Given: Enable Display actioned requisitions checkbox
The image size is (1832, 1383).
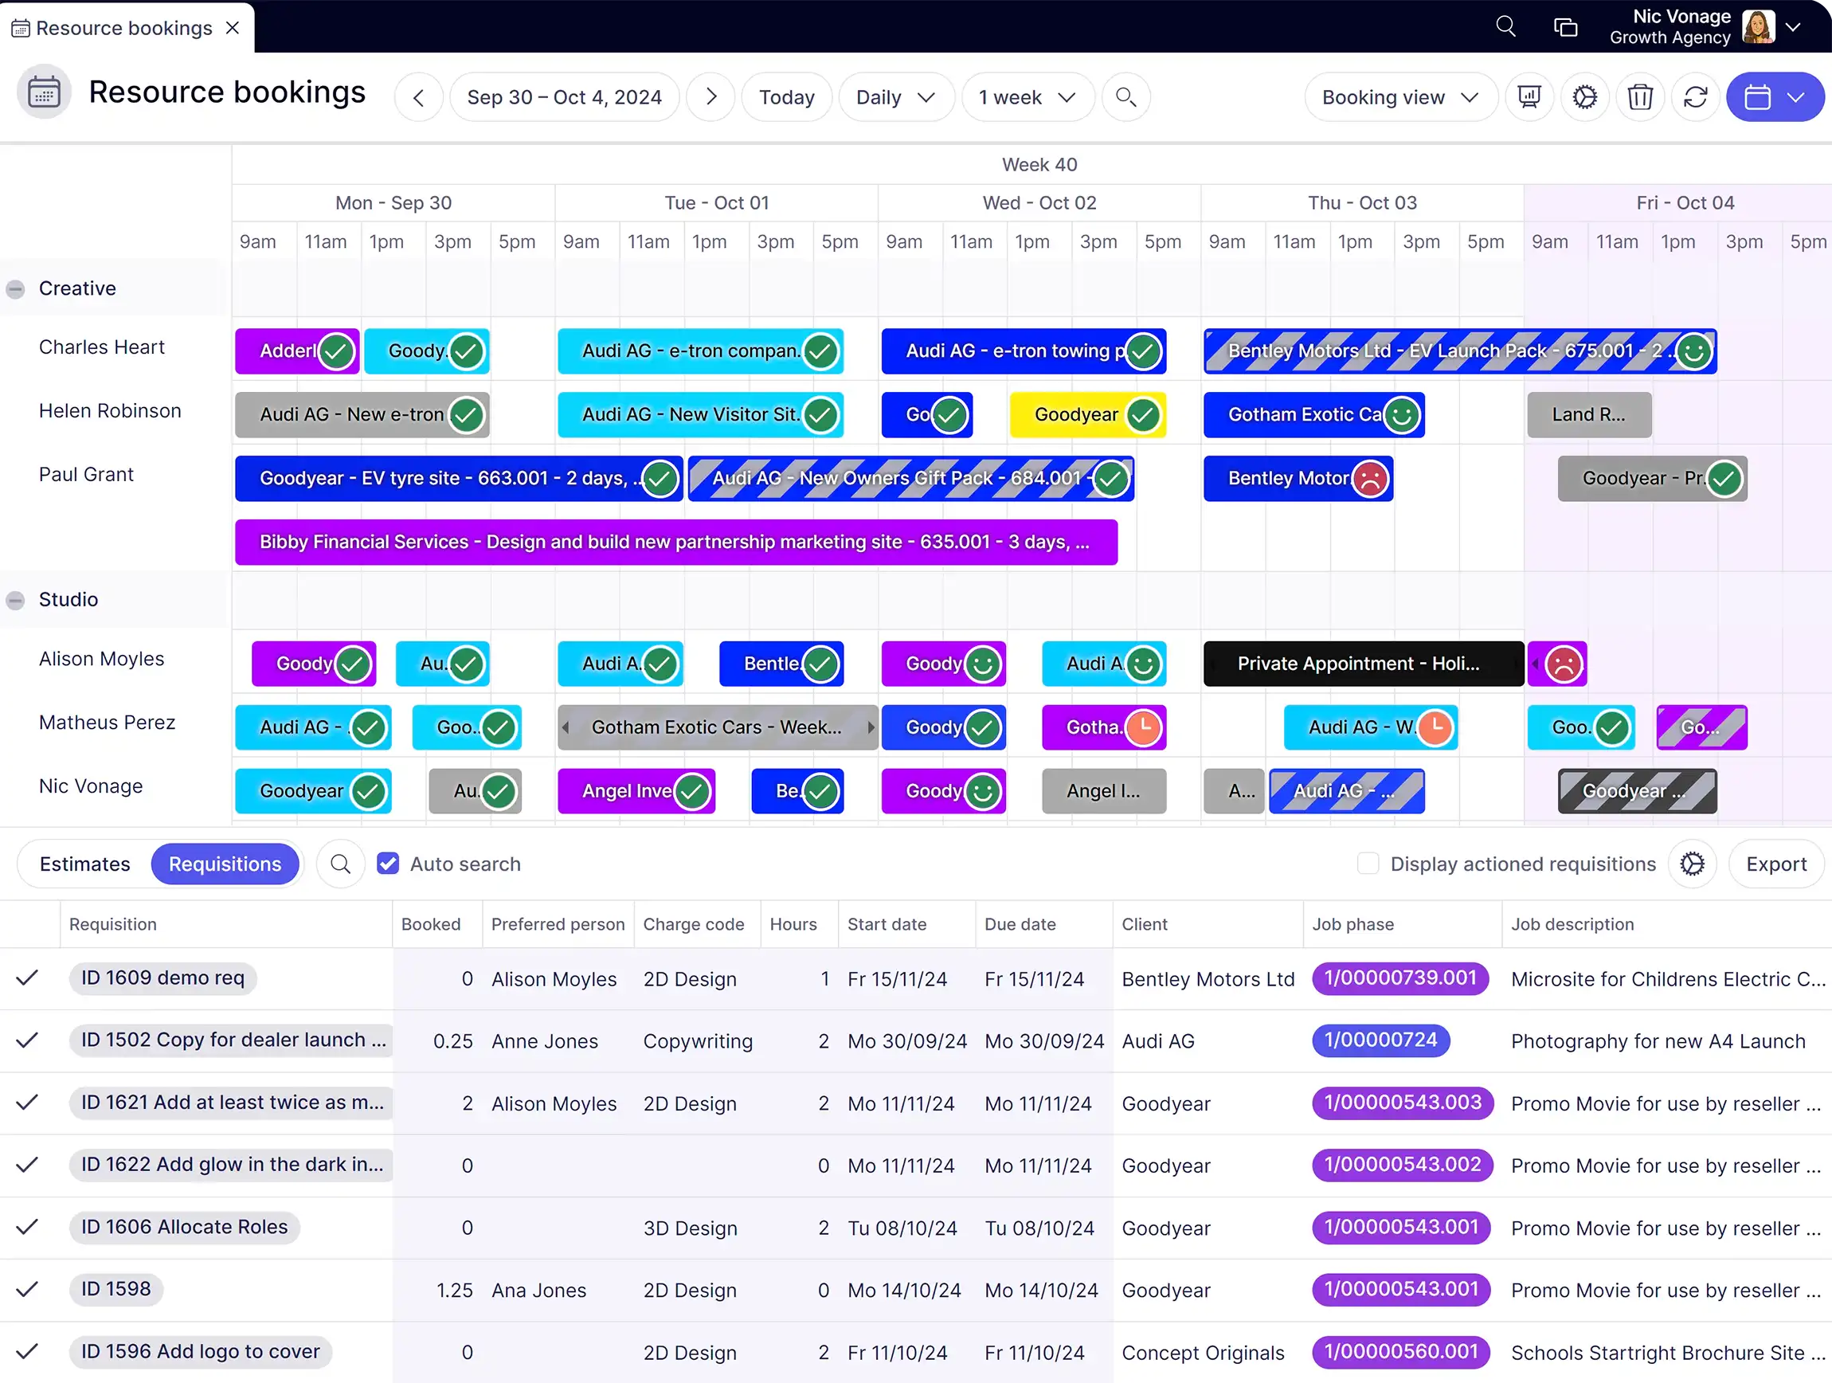Looking at the screenshot, I should click(x=1368, y=864).
